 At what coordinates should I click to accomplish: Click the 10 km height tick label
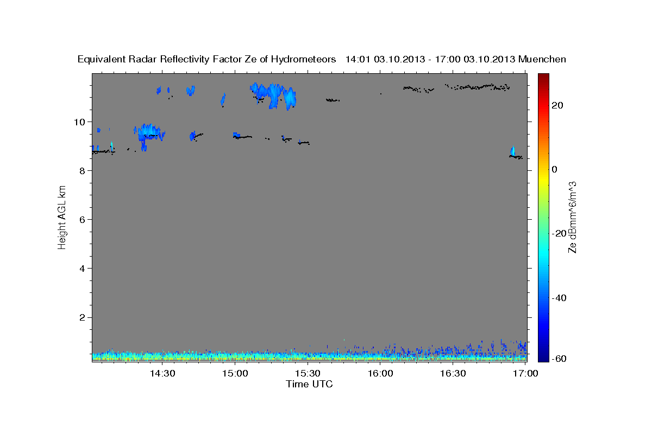[x=81, y=122]
